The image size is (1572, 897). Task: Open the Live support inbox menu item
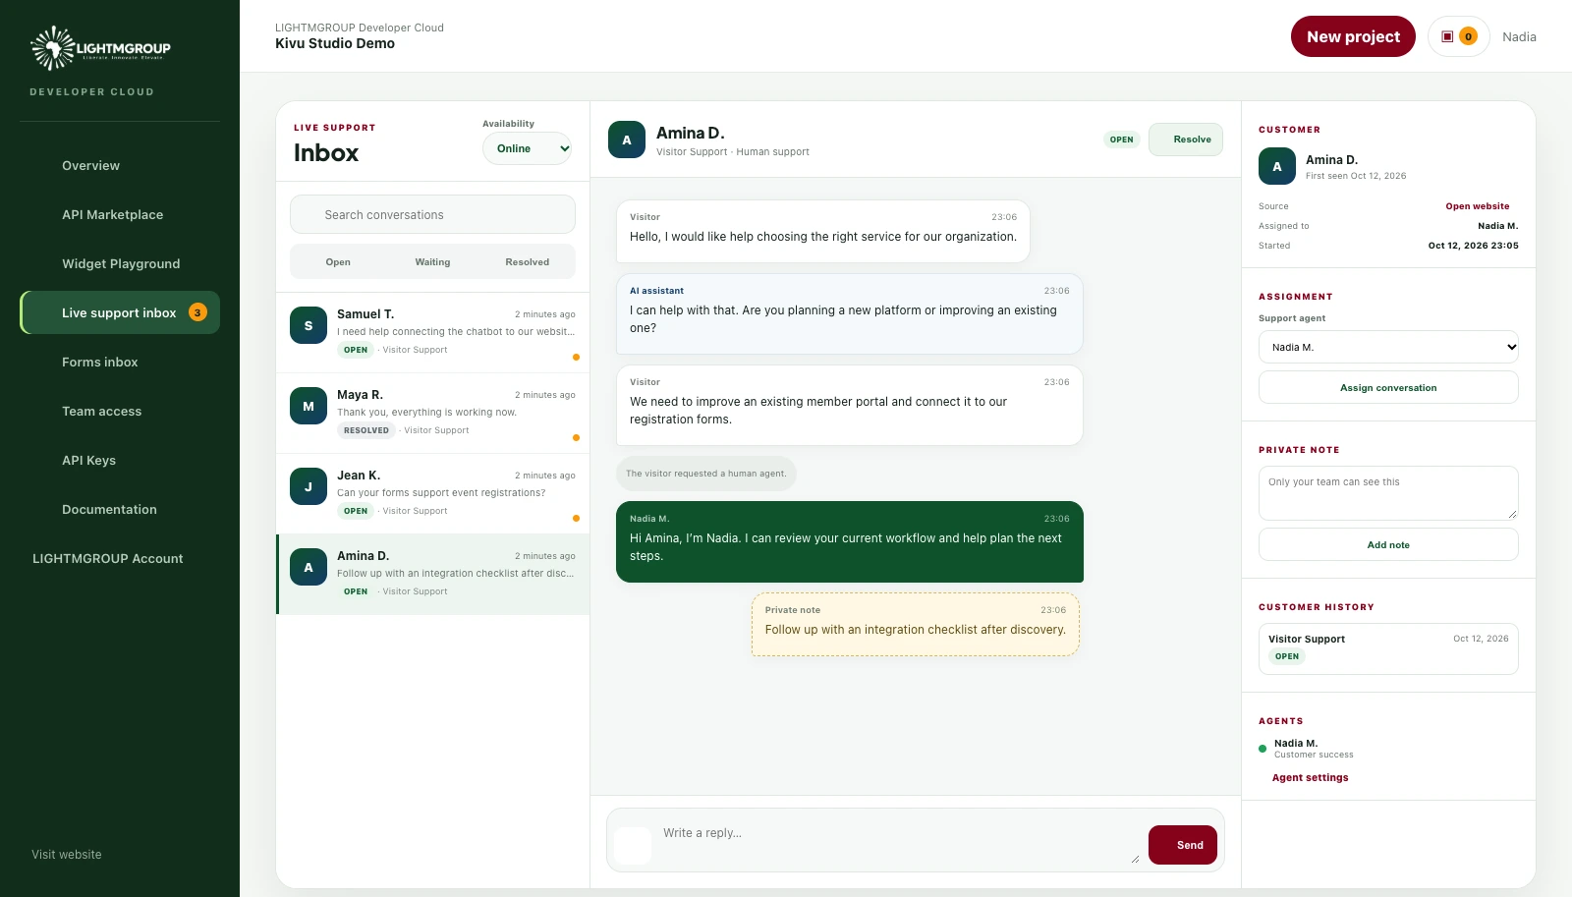[120, 312]
